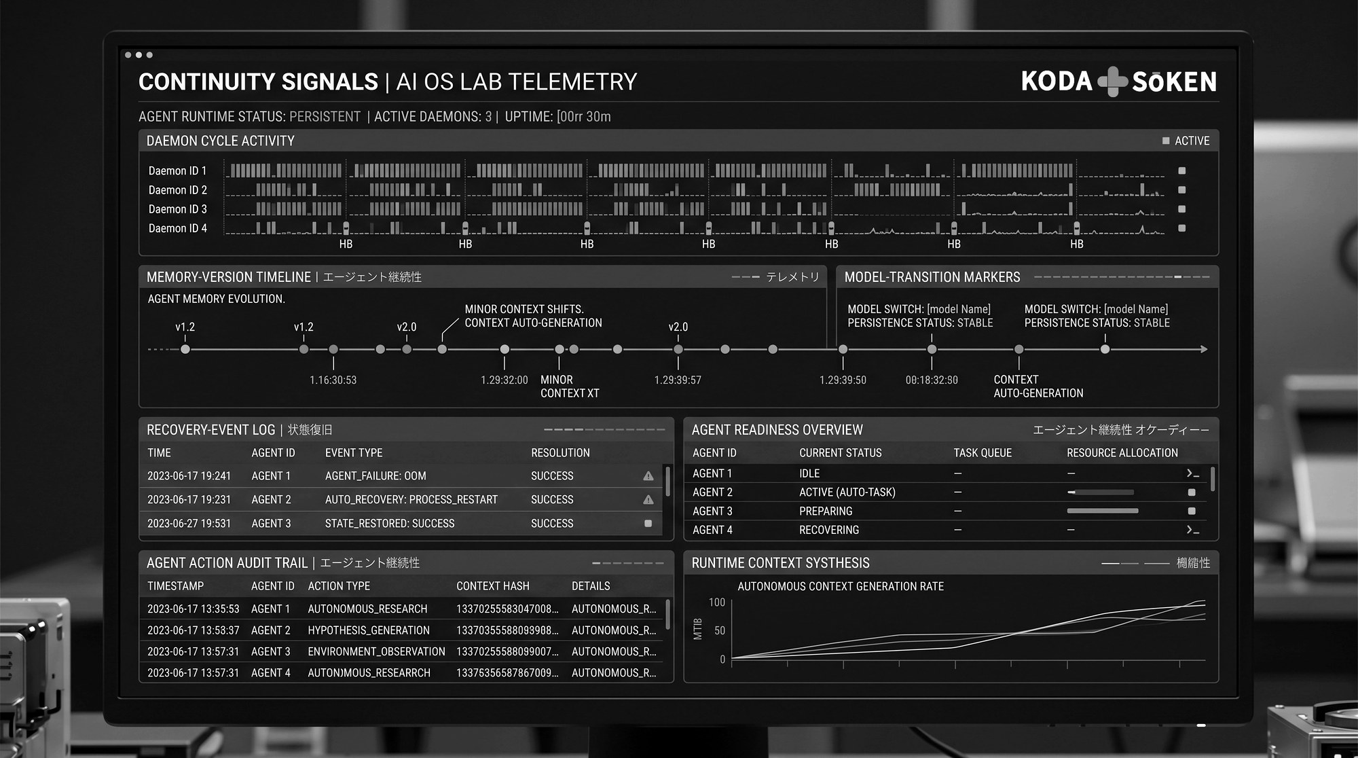1358x758 pixels.
Task: Toggle the Daemon ID 2 status indicator
Action: [x=1182, y=190]
